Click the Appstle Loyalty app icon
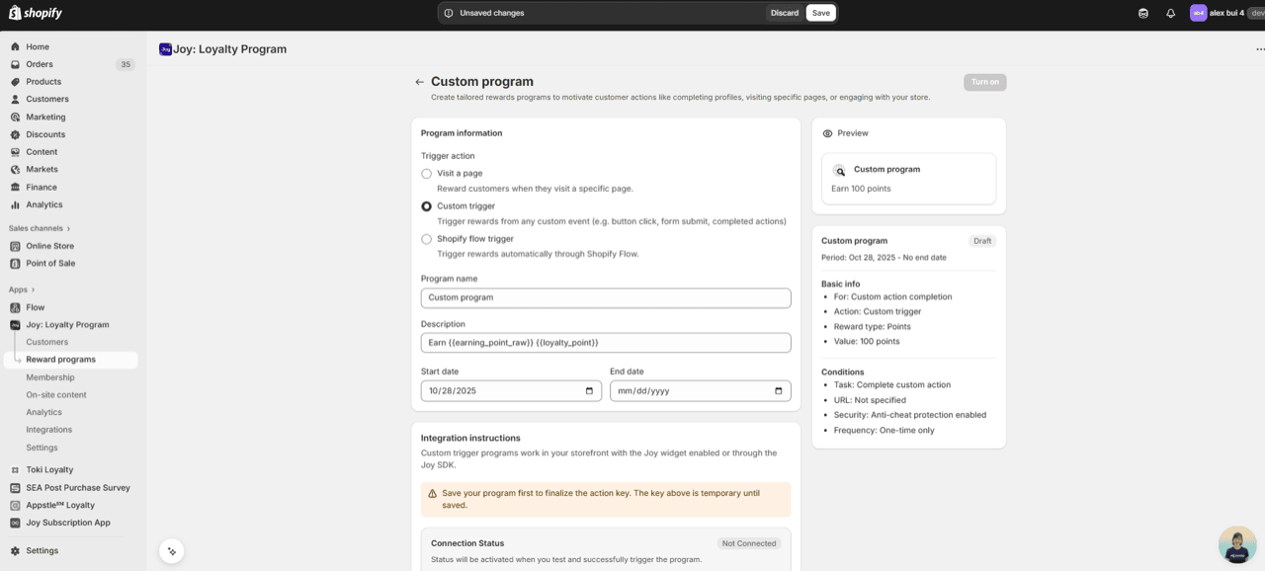 (15, 505)
